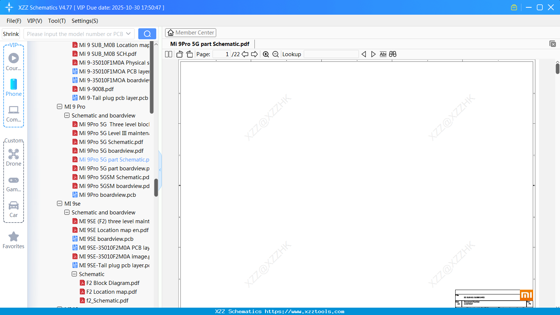The height and width of the screenshot is (315, 560).
Task: Open the Tool menu
Action: pyautogui.click(x=57, y=21)
